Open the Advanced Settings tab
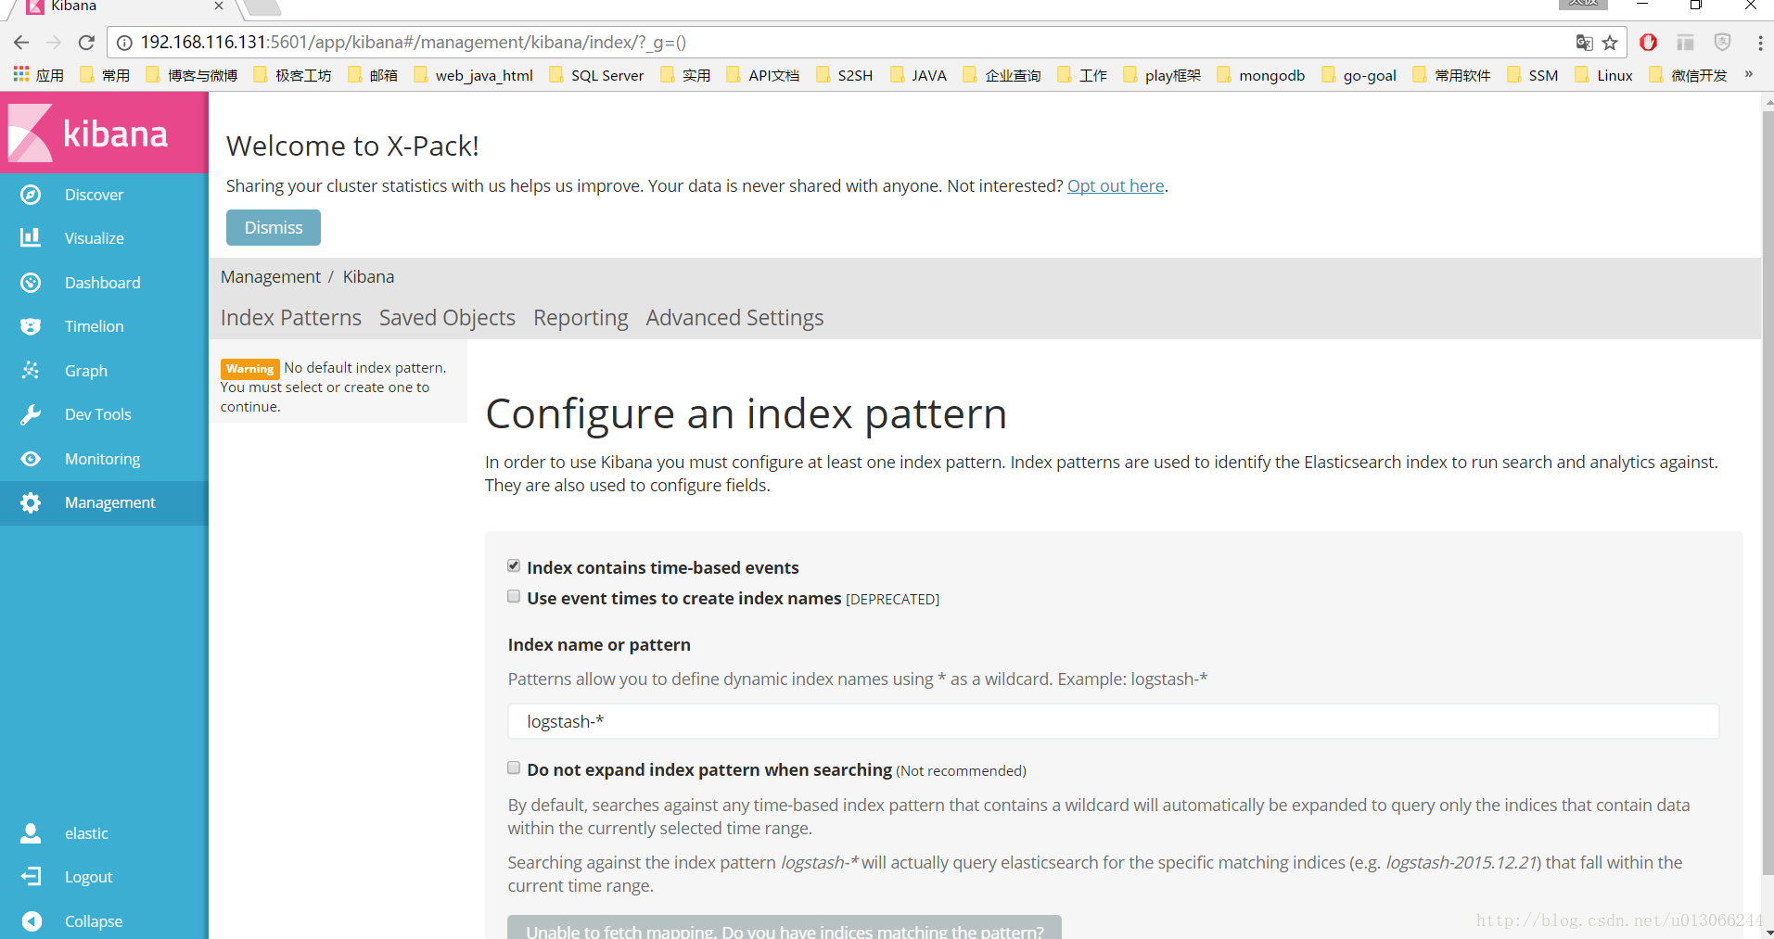The height and width of the screenshot is (939, 1774). (x=734, y=318)
